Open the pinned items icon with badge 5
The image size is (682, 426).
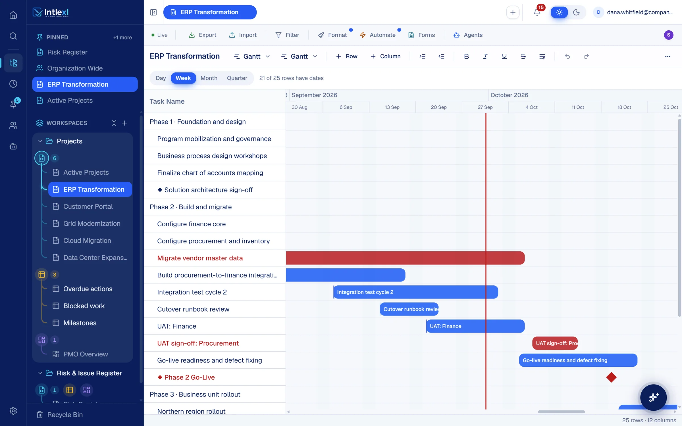point(13,104)
